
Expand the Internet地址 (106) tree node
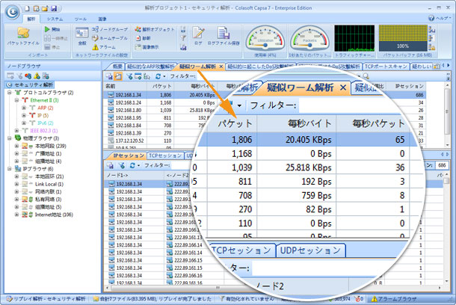17,215
